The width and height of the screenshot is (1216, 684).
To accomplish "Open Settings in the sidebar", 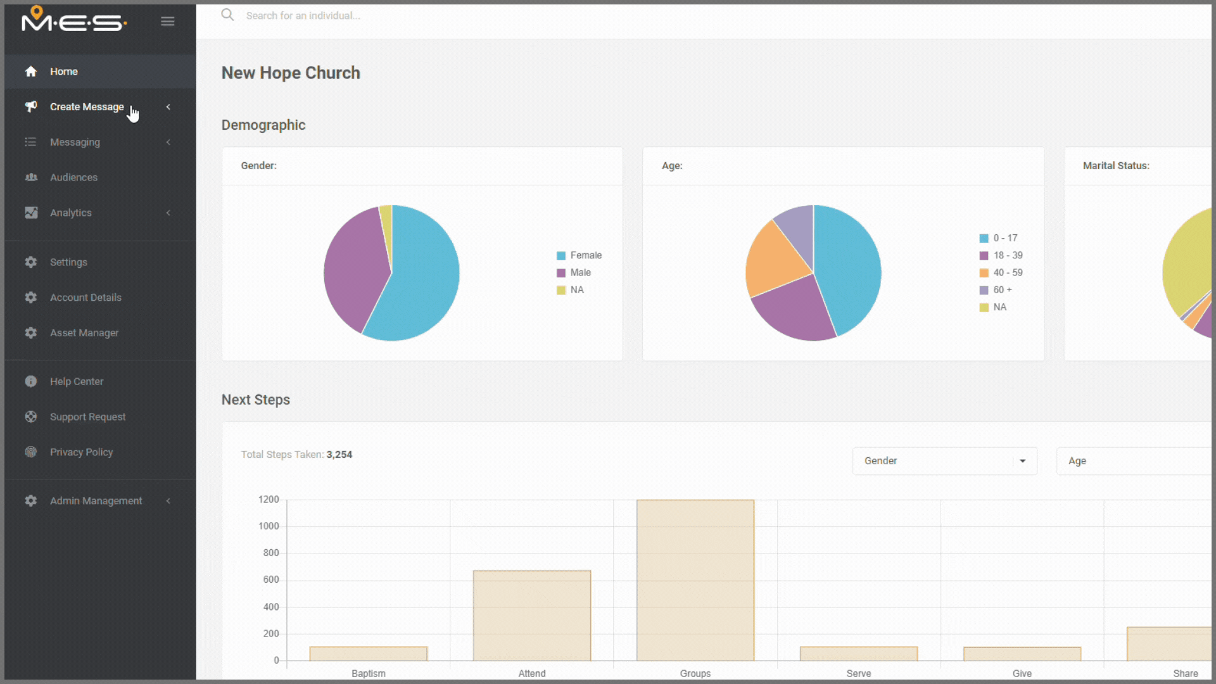I will (68, 262).
